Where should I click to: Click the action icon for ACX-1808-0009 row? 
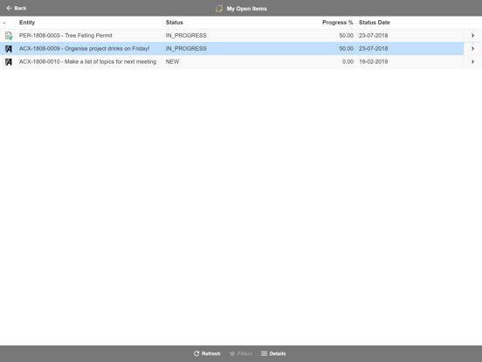tap(9, 49)
